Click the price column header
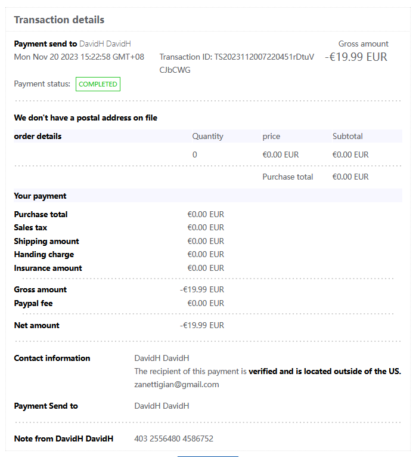The image size is (419, 457). pos(271,136)
